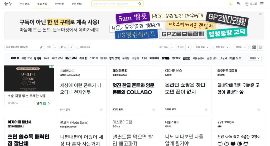Open 허용 범위 dropdown

pos(202,47)
